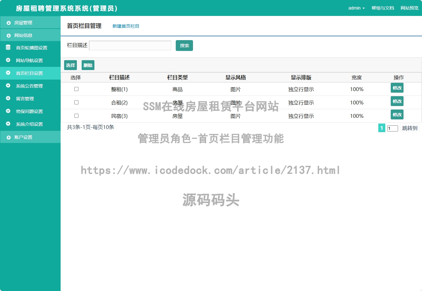Click the database icon beside 首页轮播图设置
Screen dimensions: 422x291
(8, 47)
